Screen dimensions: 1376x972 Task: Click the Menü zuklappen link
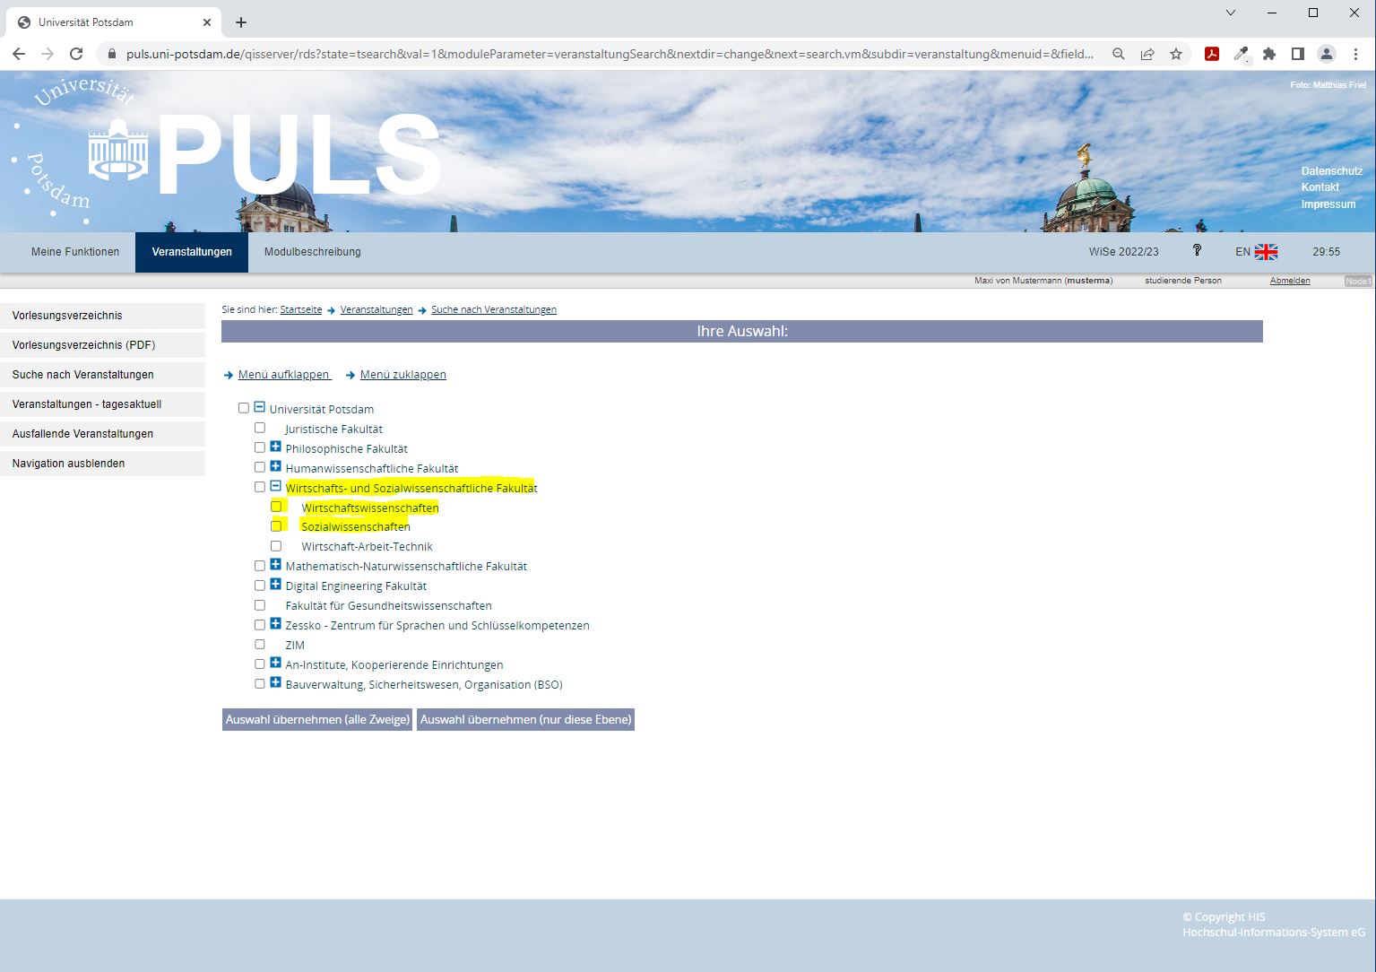pyautogui.click(x=403, y=375)
